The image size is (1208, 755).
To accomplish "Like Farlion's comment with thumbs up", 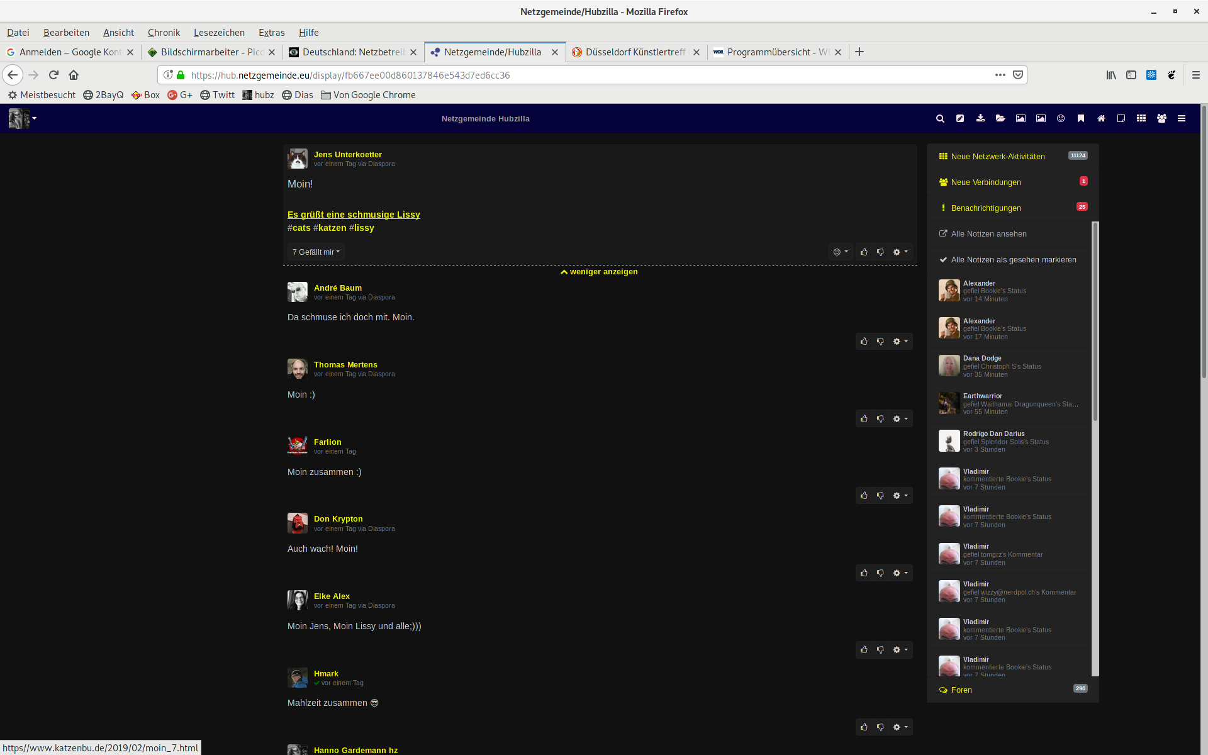I will click(864, 496).
